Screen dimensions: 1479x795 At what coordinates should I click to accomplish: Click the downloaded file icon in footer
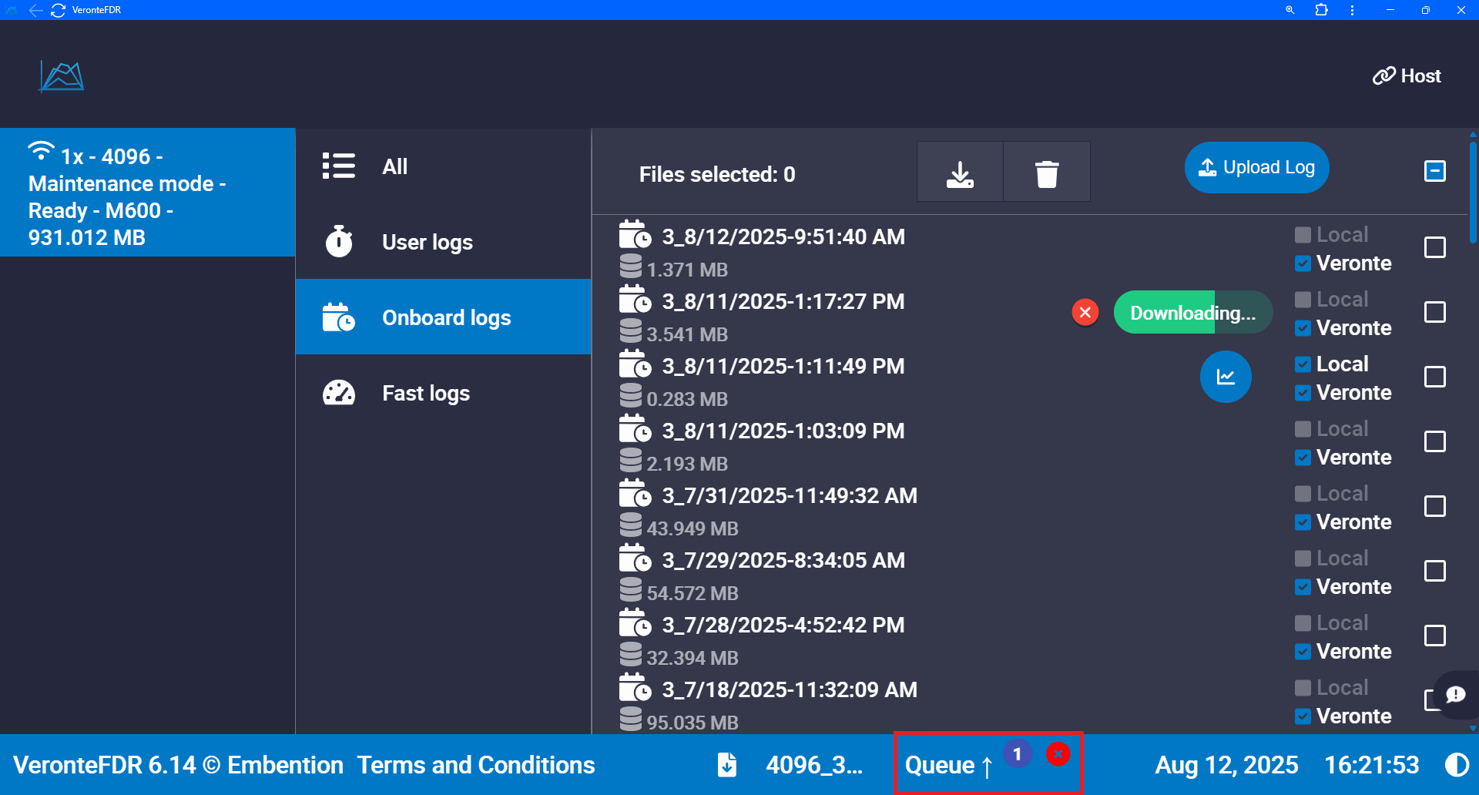point(726,765)
